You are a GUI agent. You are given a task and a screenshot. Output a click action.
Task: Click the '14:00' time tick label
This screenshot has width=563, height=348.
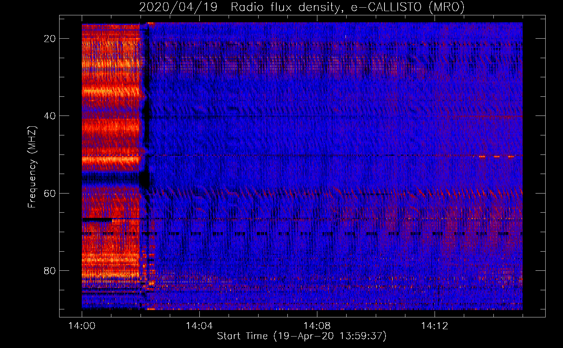coord(82,326)
